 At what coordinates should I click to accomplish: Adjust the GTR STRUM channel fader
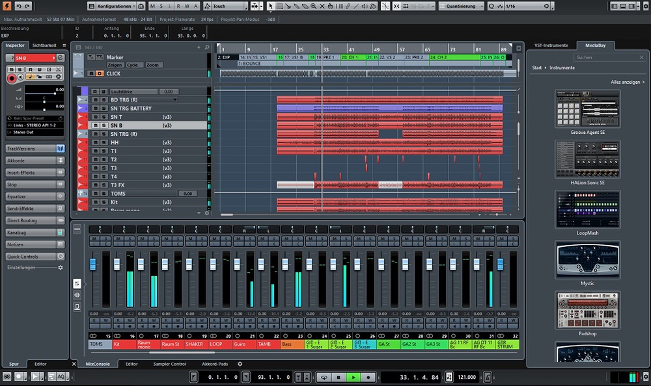click(x=501, y=264)
